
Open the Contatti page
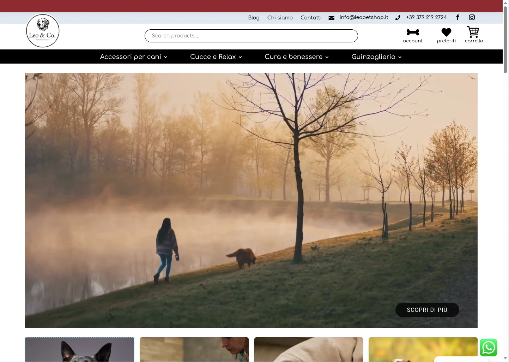coord(311,18)
